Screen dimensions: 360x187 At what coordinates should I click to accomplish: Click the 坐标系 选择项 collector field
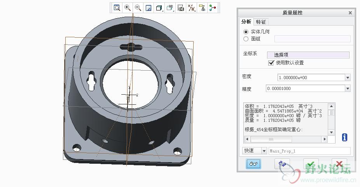(x=308, y=55)
